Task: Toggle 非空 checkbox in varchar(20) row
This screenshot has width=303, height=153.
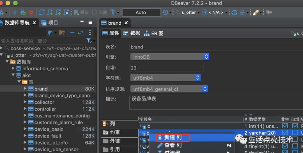Action: click(x=285, y=133)
